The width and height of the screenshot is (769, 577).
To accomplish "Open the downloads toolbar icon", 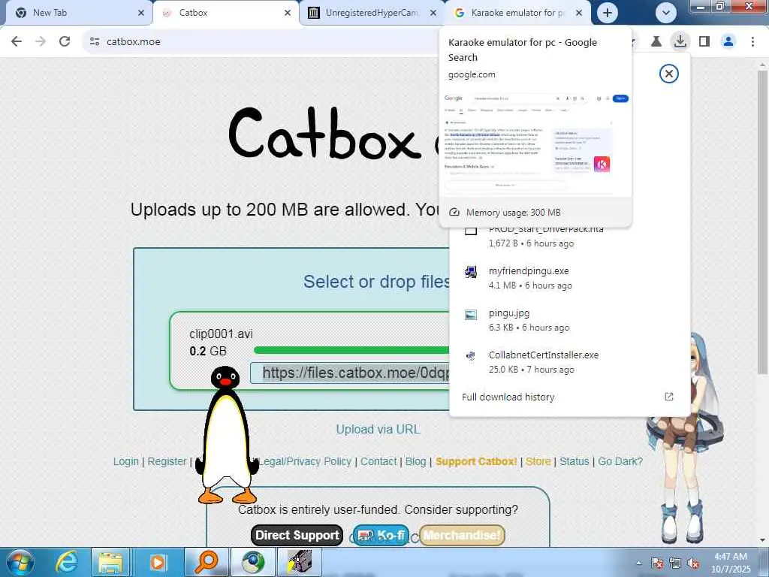I will [680, 42].
